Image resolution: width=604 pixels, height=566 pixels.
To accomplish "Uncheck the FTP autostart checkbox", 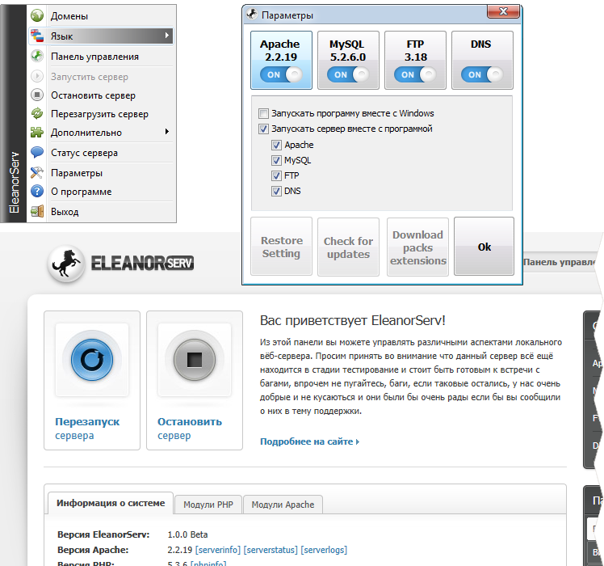I will click(277, 175).
